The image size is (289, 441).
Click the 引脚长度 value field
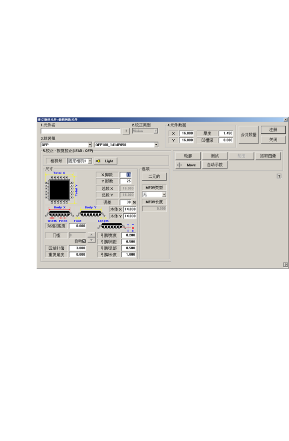point(129,254)
